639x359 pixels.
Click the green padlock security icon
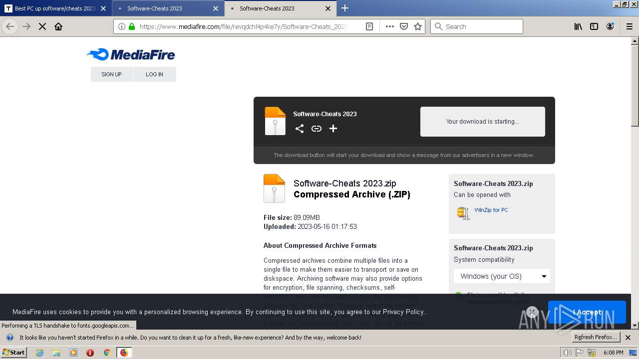pyautogui.click(x=132, y=26)
